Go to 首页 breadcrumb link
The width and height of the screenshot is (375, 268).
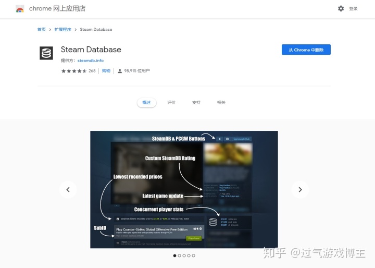[41, 29]
